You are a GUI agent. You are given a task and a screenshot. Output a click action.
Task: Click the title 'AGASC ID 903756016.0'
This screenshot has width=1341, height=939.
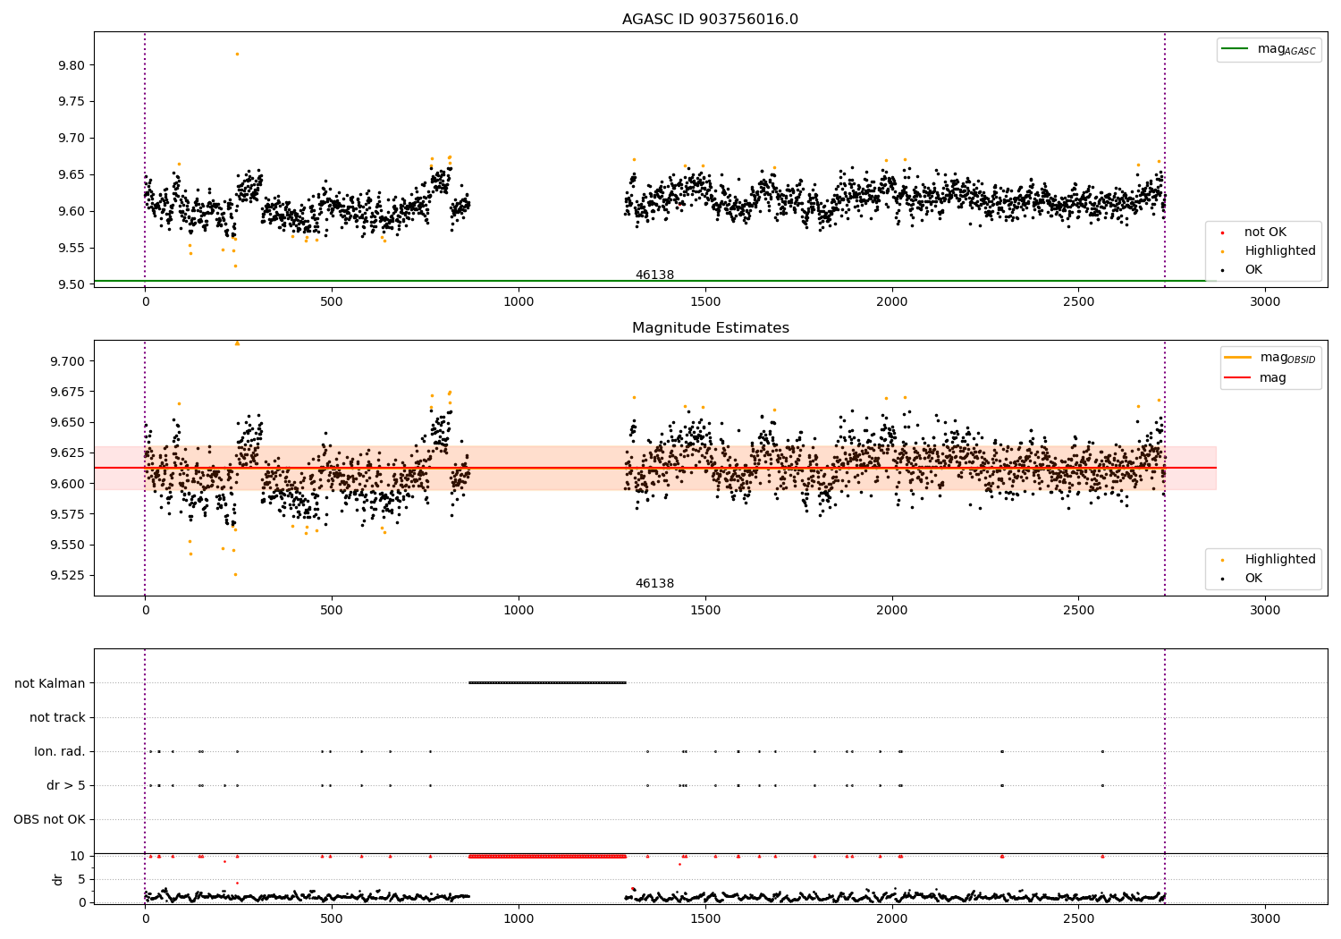(x=710, y=20)
